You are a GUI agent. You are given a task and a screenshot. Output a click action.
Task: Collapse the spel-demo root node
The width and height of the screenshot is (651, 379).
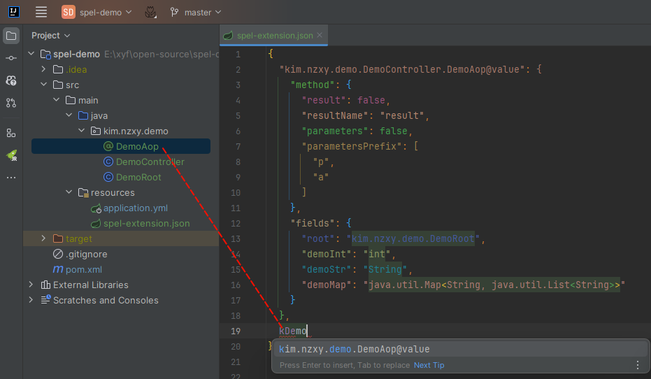pyautogui.click(x=31, y=54)
